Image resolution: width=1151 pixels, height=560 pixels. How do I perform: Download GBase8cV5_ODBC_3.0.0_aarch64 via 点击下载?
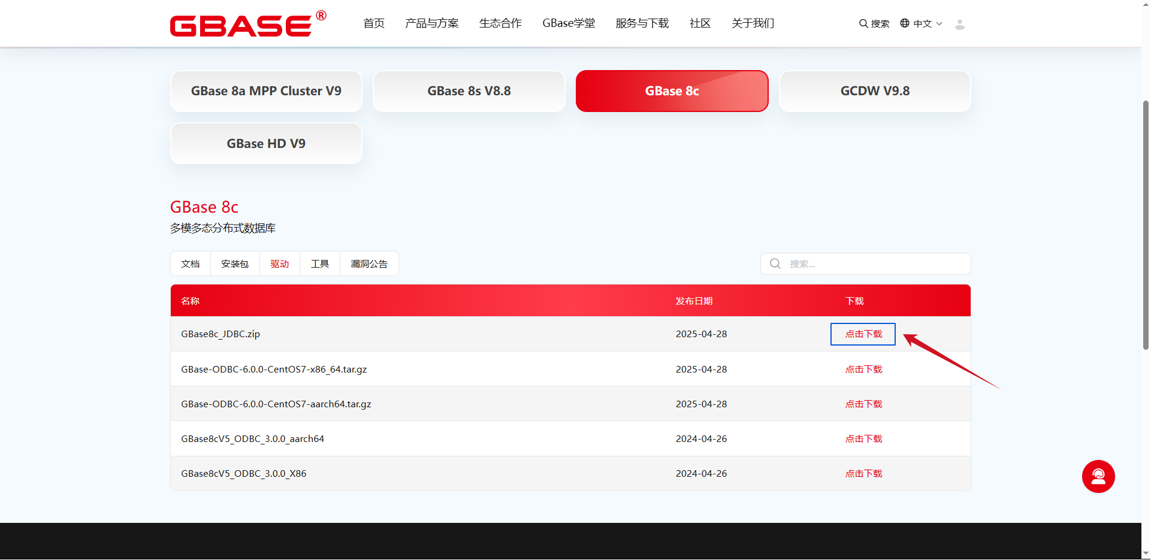[863, 439]
